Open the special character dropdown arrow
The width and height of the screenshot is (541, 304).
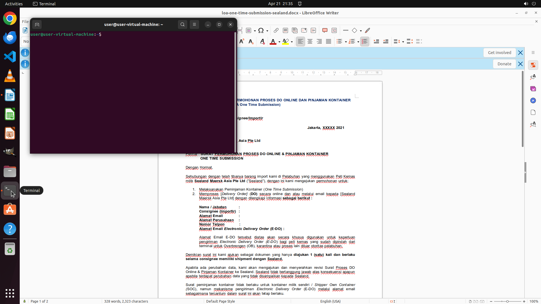tap(267, 31)
